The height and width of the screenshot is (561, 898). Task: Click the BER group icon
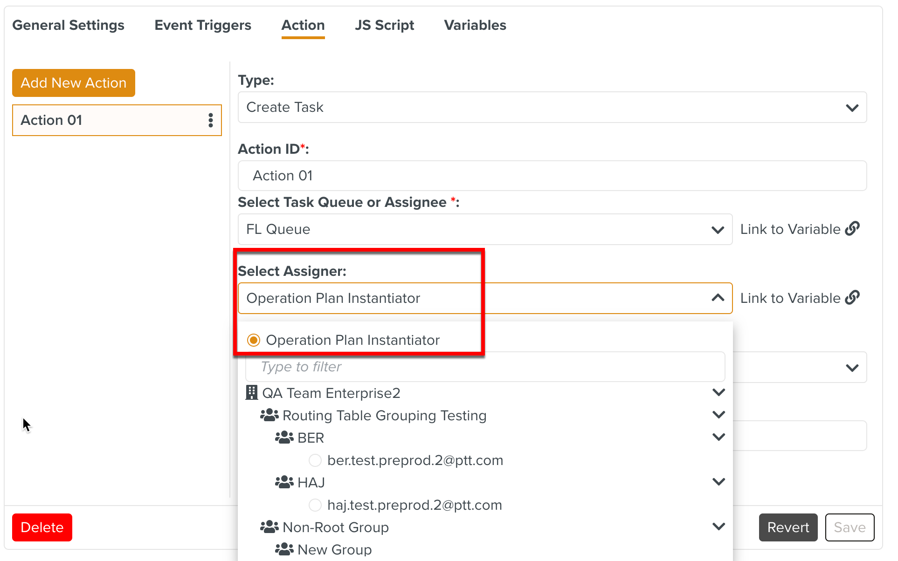[284, 438]
